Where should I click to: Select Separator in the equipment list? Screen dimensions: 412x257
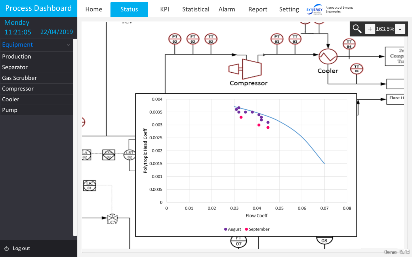coord(37,67)
